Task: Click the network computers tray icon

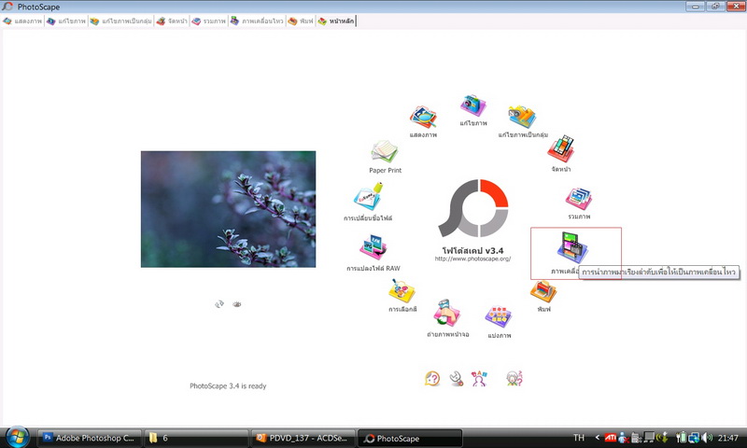Action: (694, 438)
